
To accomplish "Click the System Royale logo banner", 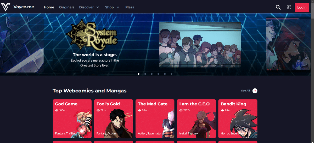I will coord(92,35).
